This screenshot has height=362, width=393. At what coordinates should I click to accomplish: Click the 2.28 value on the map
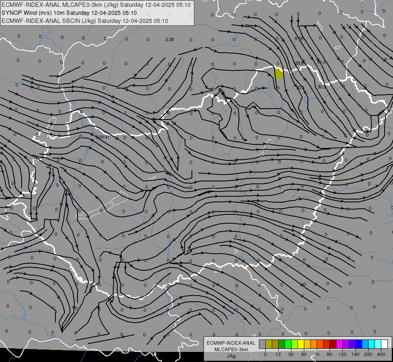coord(169,39)
